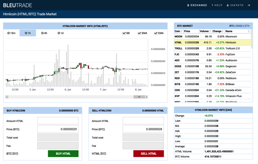Open the IHAYATO user account menu
Image resolution: width=258 pixels, height=164 pixels.
[x=235, y=5]
